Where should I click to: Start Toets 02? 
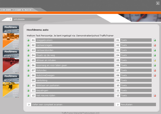click(134, 45)
